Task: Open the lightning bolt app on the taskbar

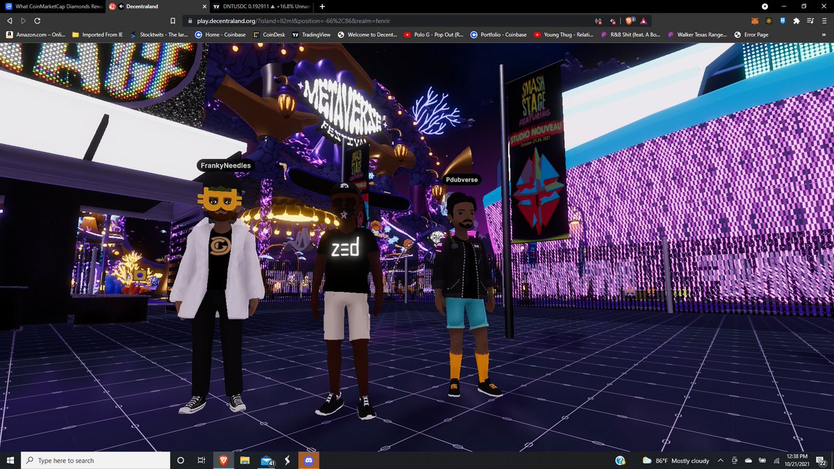Action: tap(287, 460)
